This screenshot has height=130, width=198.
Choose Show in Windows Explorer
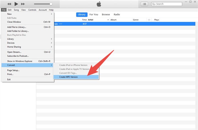[28, 61]
